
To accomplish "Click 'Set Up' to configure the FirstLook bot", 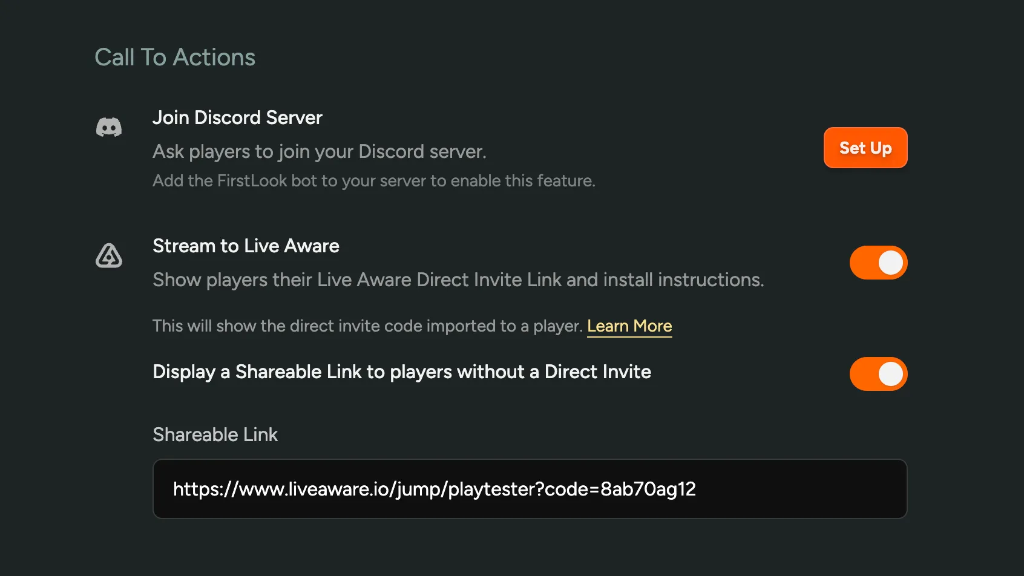I will (x=865, y=148).
